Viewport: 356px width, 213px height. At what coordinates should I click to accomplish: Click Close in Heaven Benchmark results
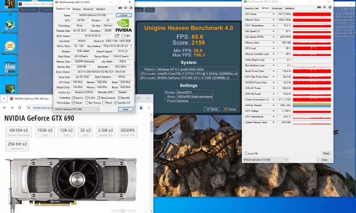[x=230, y=109]
